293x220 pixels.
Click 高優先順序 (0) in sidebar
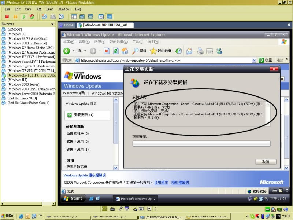(x=78, y=133)
